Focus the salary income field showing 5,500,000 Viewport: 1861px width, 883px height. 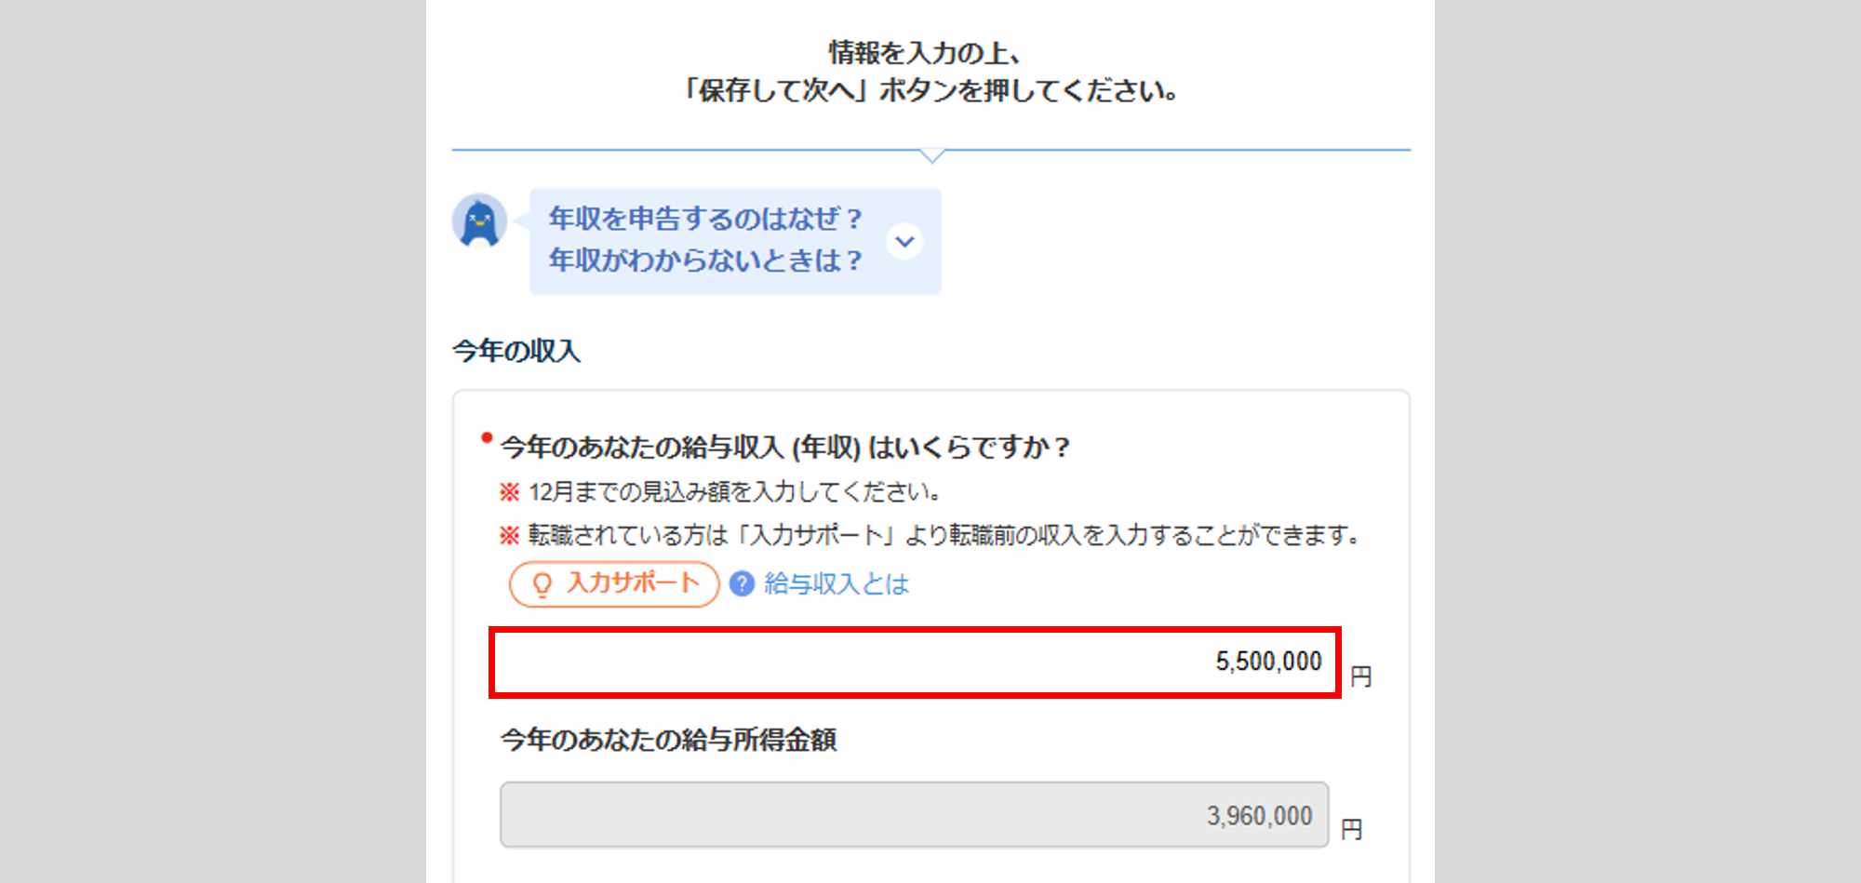(x=915, y=662)
